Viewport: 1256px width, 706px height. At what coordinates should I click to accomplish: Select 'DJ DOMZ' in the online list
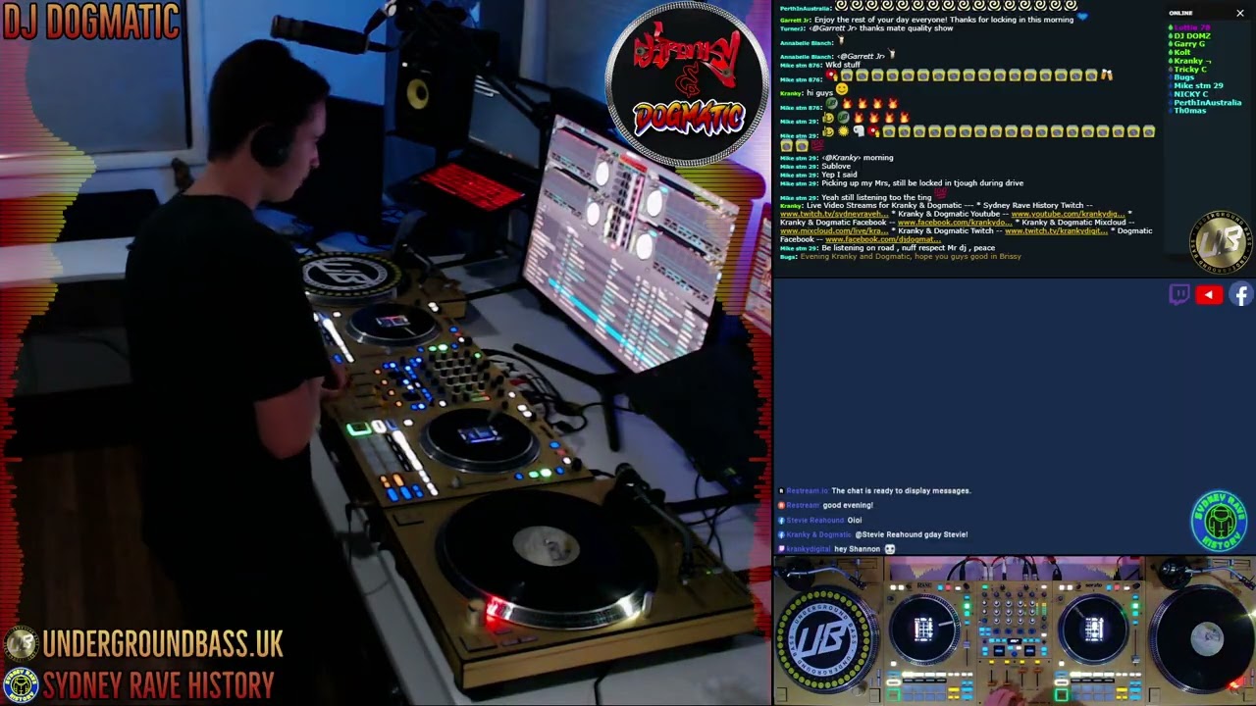[x=1192, y=35]
